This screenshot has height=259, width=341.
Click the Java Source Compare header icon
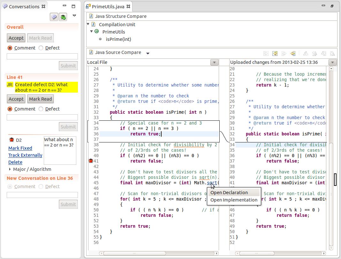pos(91,52)
